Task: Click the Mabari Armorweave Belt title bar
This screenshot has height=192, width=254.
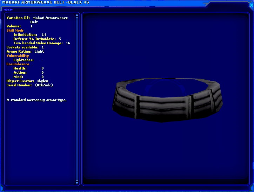Action: (46, 2)
